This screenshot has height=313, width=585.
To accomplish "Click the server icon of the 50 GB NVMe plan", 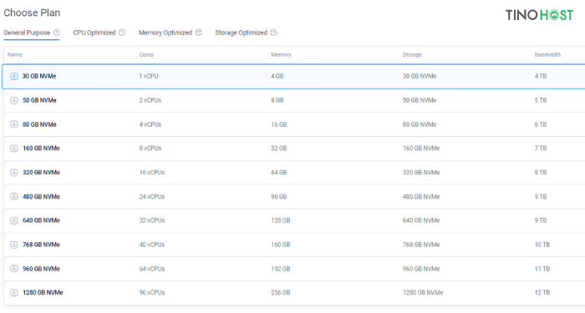I will [14, 101].
